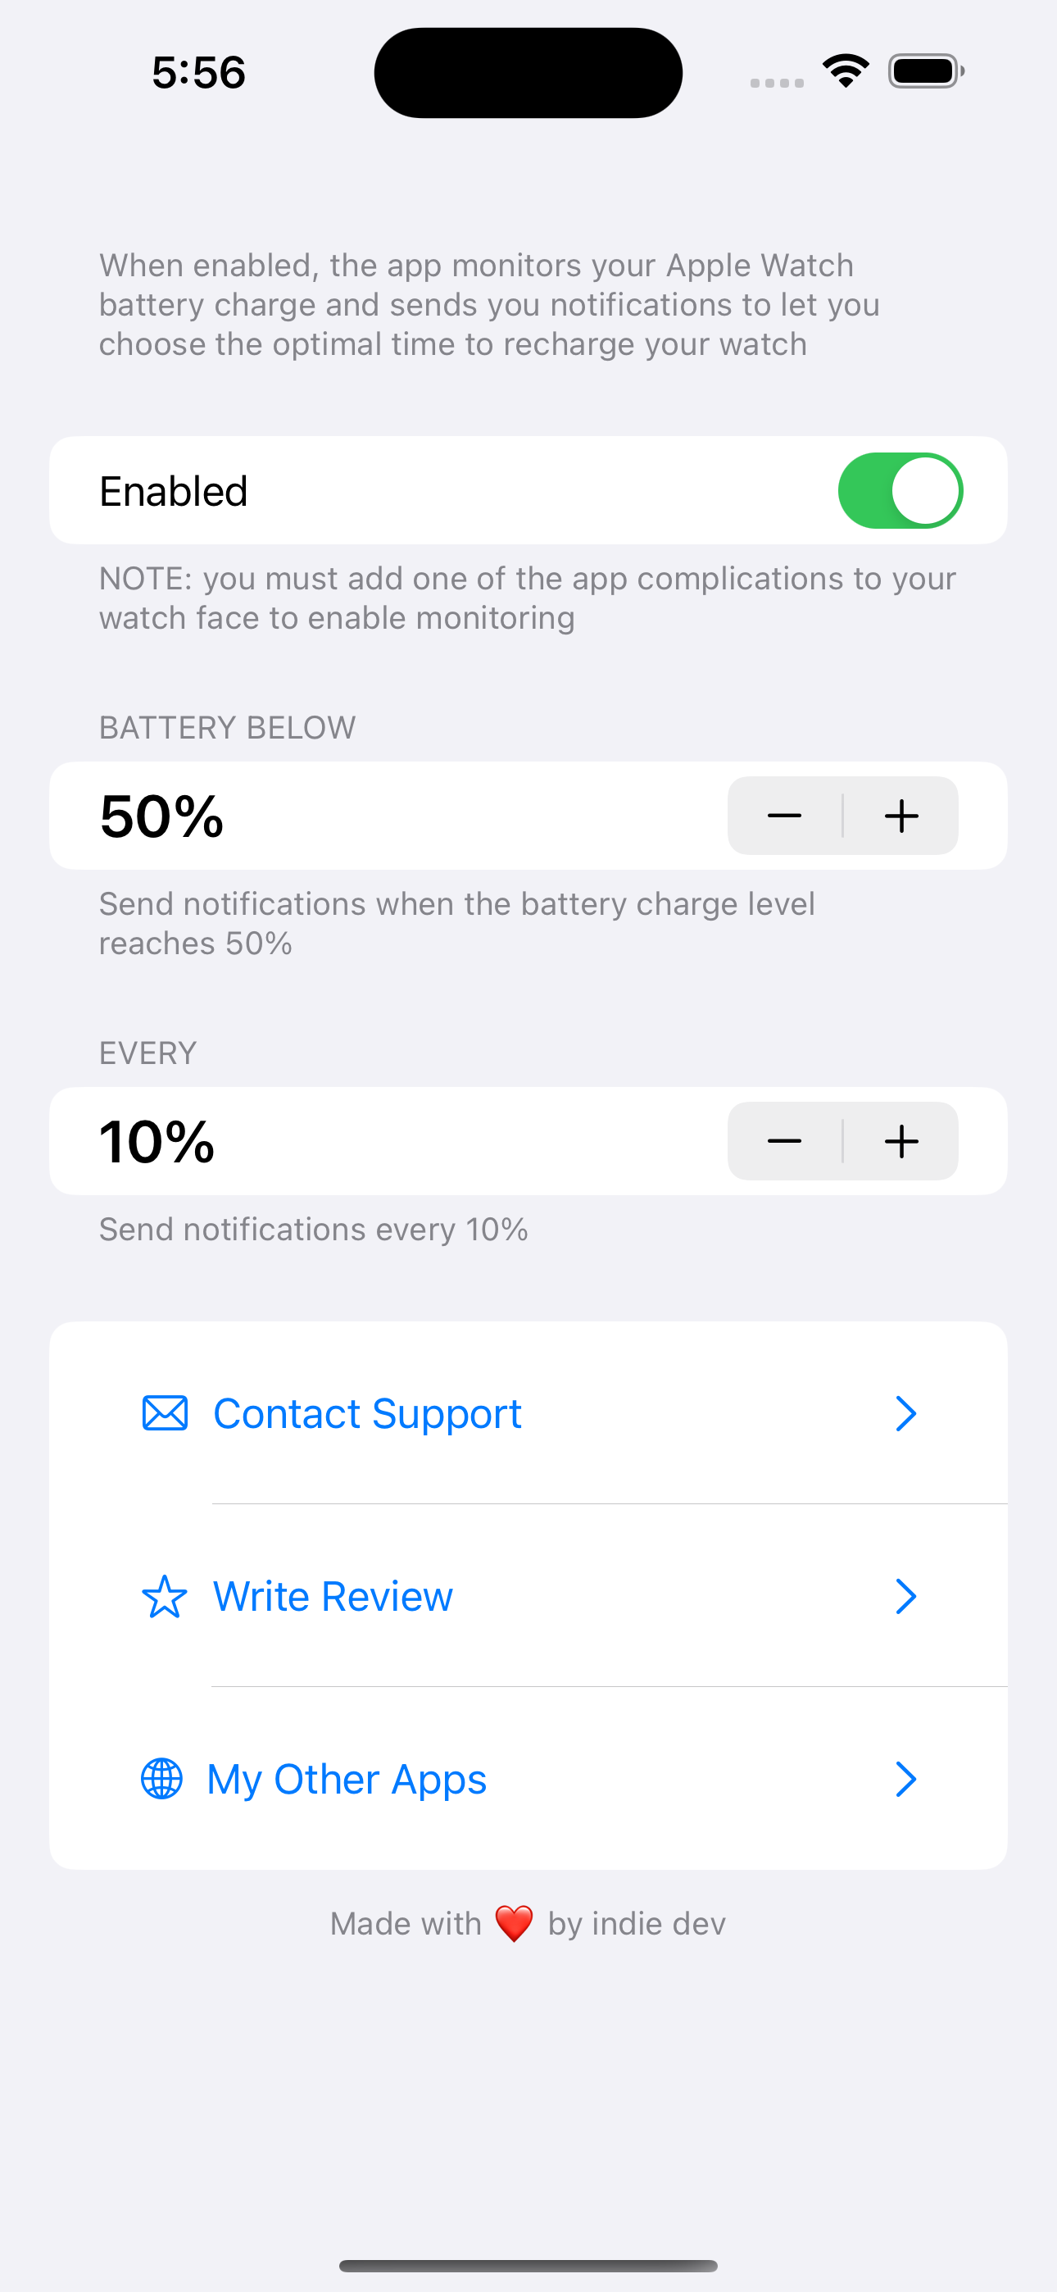Tap the cellular signal dots icon
The height and width of the screenshot is (2292, 1057).
[x=777, y=83]
